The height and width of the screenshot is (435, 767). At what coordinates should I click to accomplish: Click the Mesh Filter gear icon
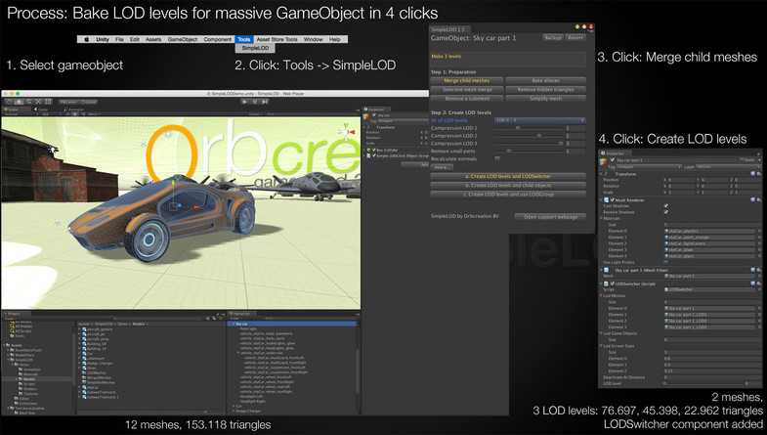pyautogui.click(x=758, y=270)
